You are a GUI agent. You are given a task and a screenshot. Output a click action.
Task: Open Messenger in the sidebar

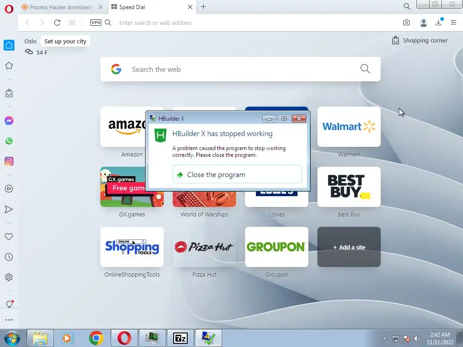click(9, 121)
